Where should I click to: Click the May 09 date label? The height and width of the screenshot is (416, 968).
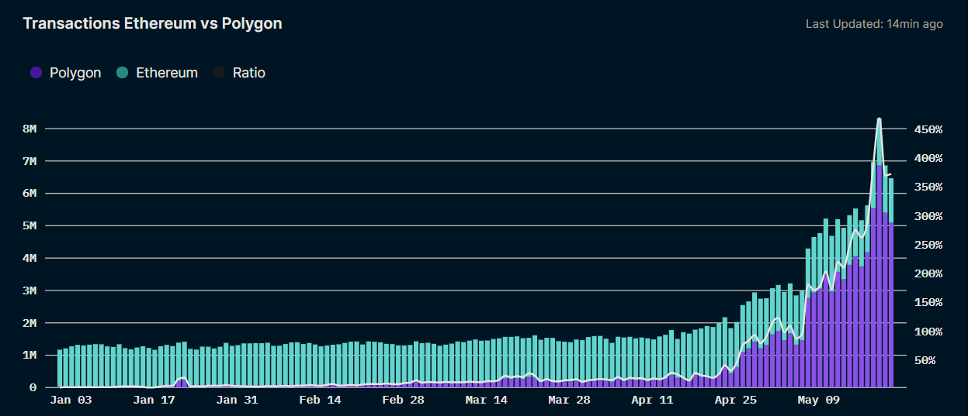[x=818, y=400]
